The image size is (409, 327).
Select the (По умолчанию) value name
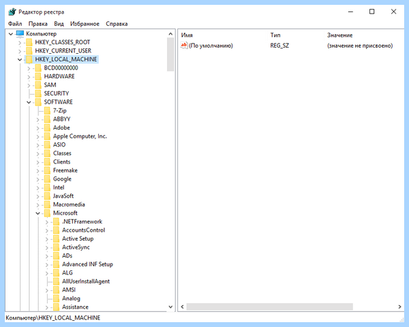(x=211, y=46)
